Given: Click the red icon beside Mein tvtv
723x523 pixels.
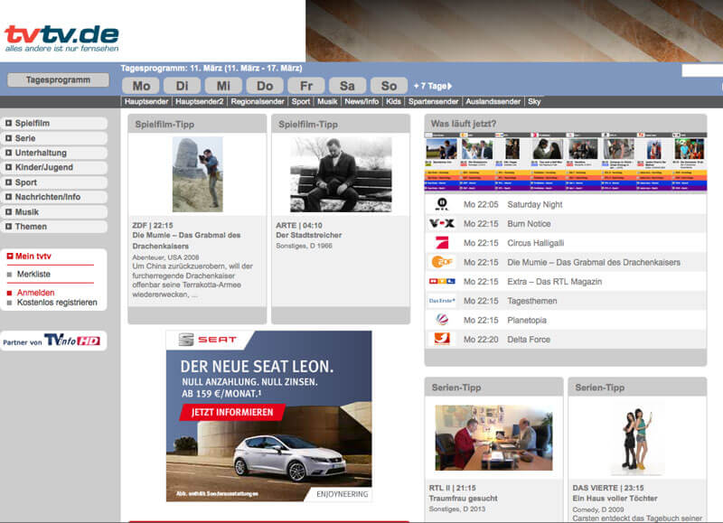Looking at the screenshot, I should click(x=10, y=257).
